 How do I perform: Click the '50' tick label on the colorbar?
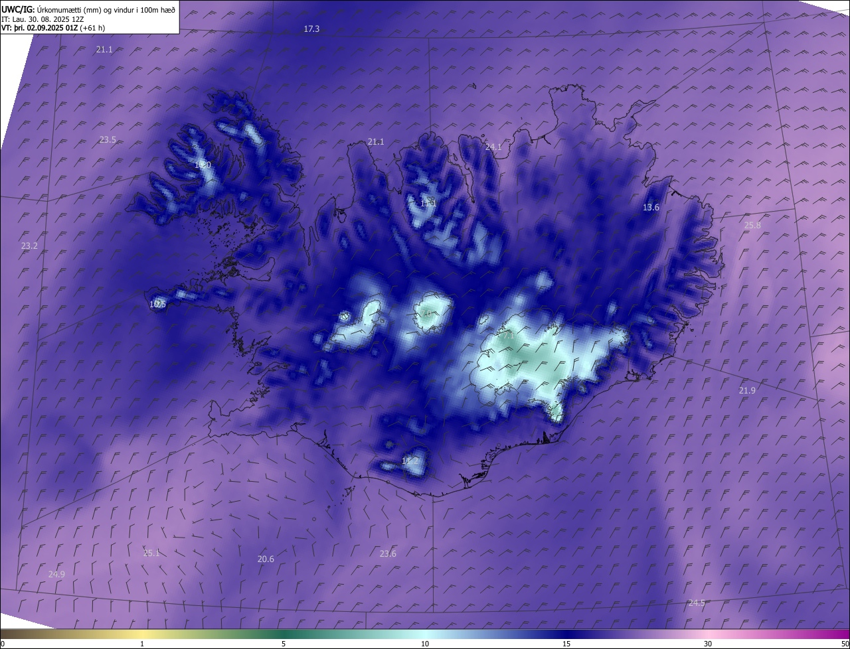[x=845, y=644]
